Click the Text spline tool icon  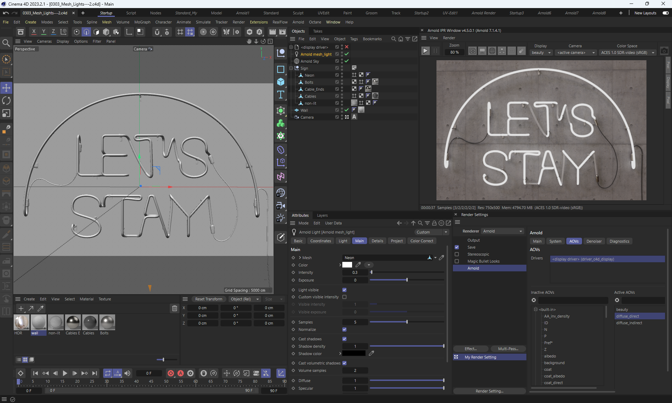(281, 95)
